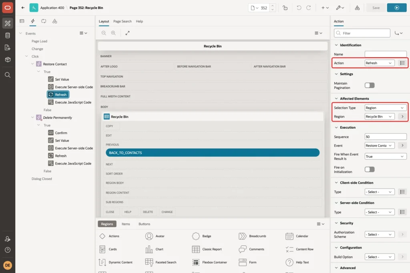Open the Events tree options menu
This screenshot has width=410, height=273.
83,33
